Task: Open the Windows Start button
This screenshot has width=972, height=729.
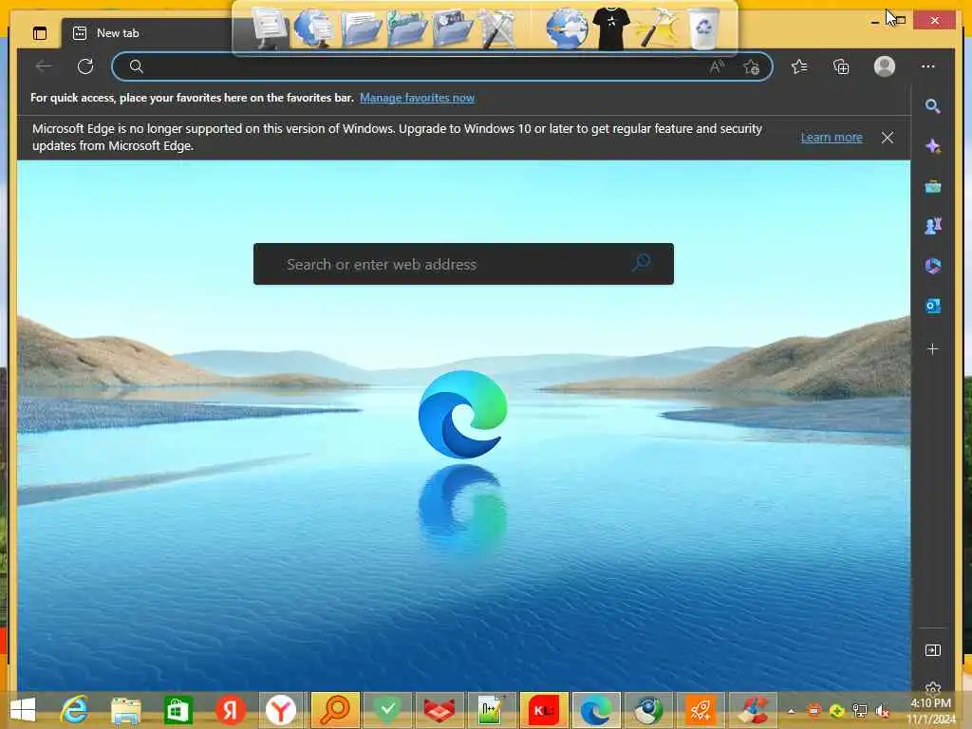Action: pos(23,710)
